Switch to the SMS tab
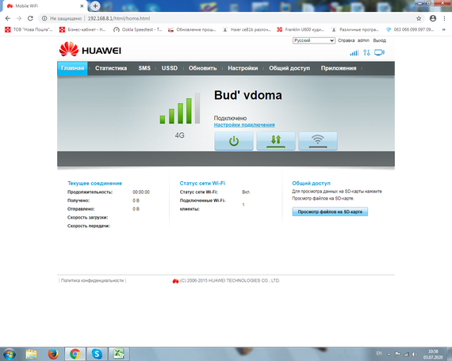 [144, 68]
